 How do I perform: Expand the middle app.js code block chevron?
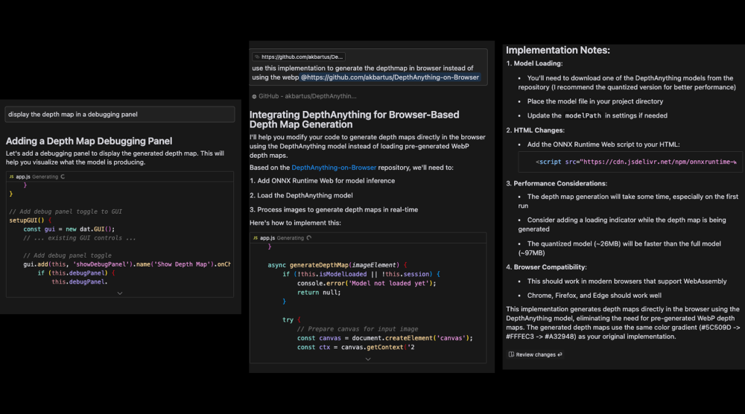point(367,358)
